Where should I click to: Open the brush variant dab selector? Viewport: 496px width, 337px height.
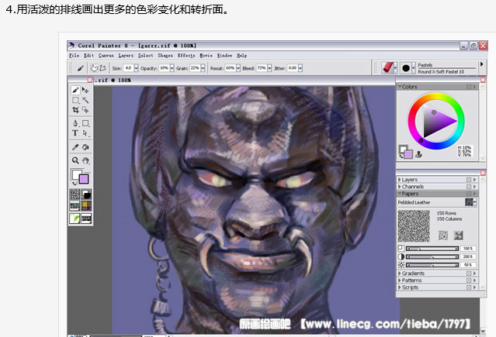[x=408, y=67]
